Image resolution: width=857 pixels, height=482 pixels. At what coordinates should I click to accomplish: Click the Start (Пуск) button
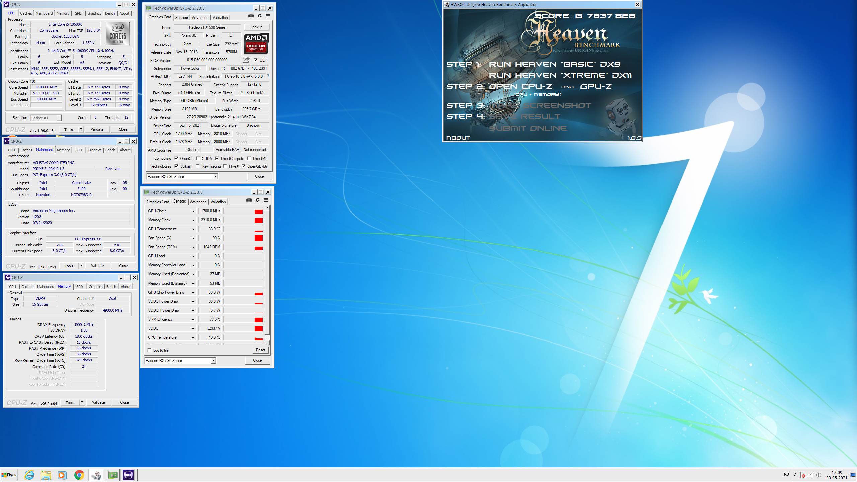[9, 475]
